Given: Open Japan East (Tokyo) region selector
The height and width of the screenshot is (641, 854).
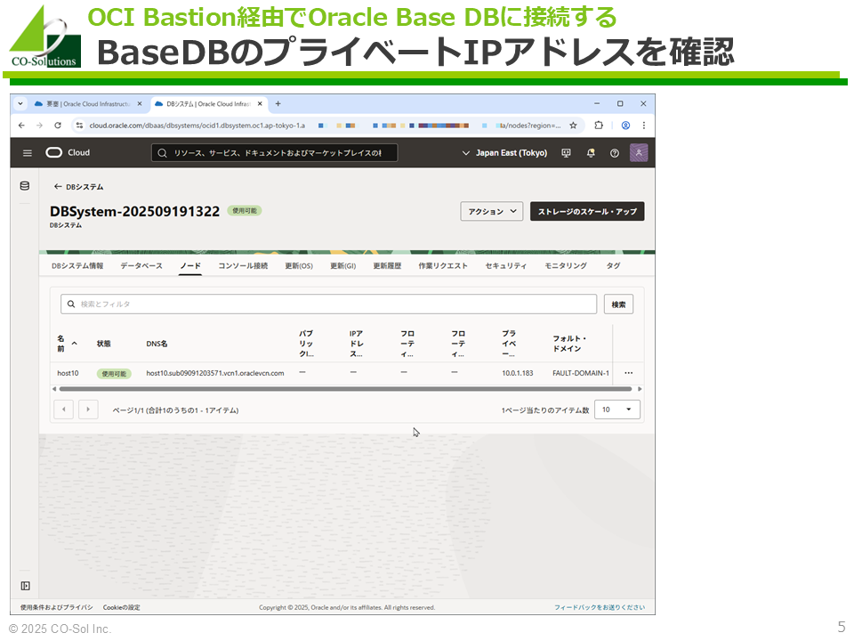Looking at the screenshot, I should tap(504, 153).
